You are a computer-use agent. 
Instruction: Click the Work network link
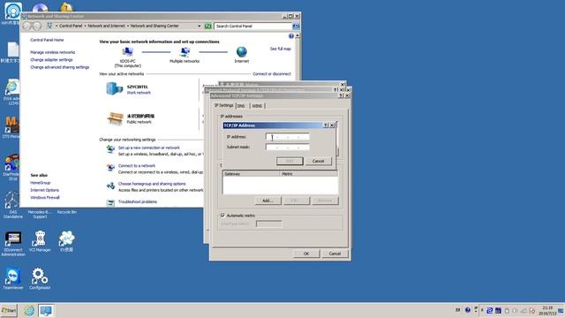[x=139, y=93]
